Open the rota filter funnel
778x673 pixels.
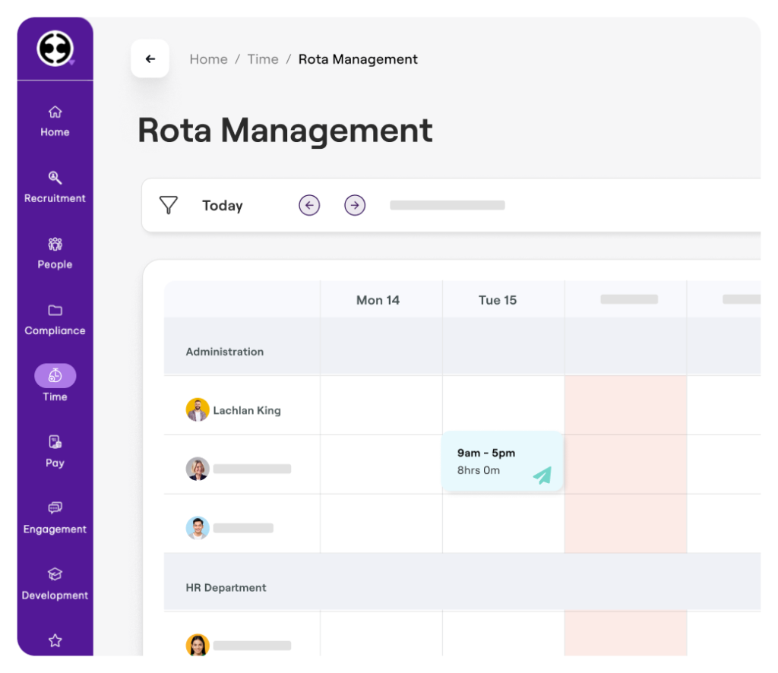point(169,205)
